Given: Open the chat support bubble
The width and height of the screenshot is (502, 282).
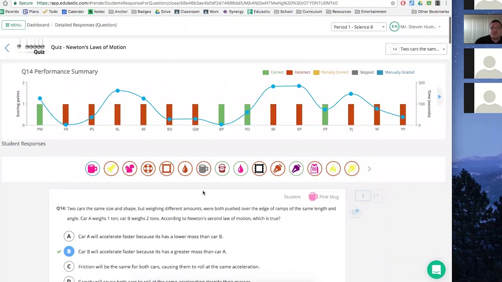Looking at the screenshot, I should [x=436, y=269].
